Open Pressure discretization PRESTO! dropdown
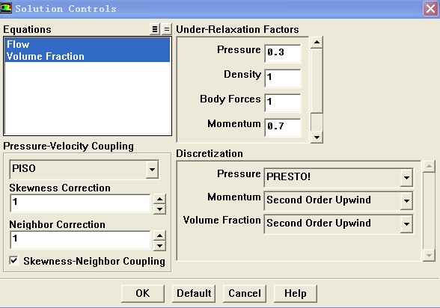Viewport: 440px width, 308px height. pos(406,177)
